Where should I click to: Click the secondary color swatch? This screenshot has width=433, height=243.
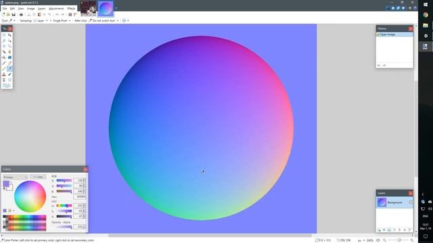tap(11, 188)
